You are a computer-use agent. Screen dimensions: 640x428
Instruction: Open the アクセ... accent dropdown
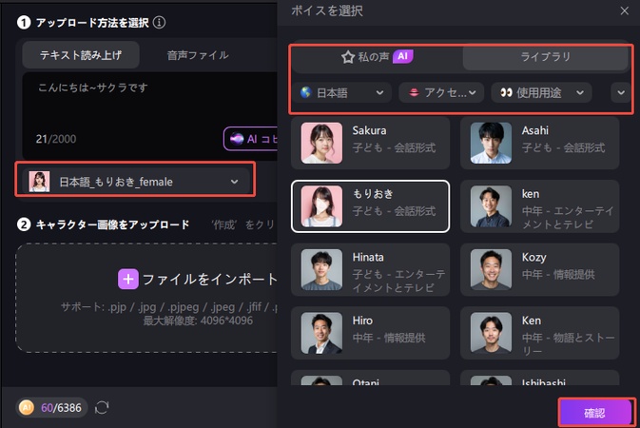[441, 92]
